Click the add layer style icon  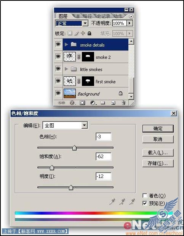point(72,103)
